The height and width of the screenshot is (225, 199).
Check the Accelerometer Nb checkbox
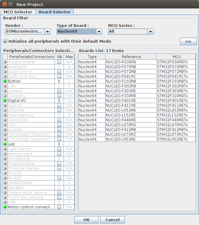click(x=59, y=62)
